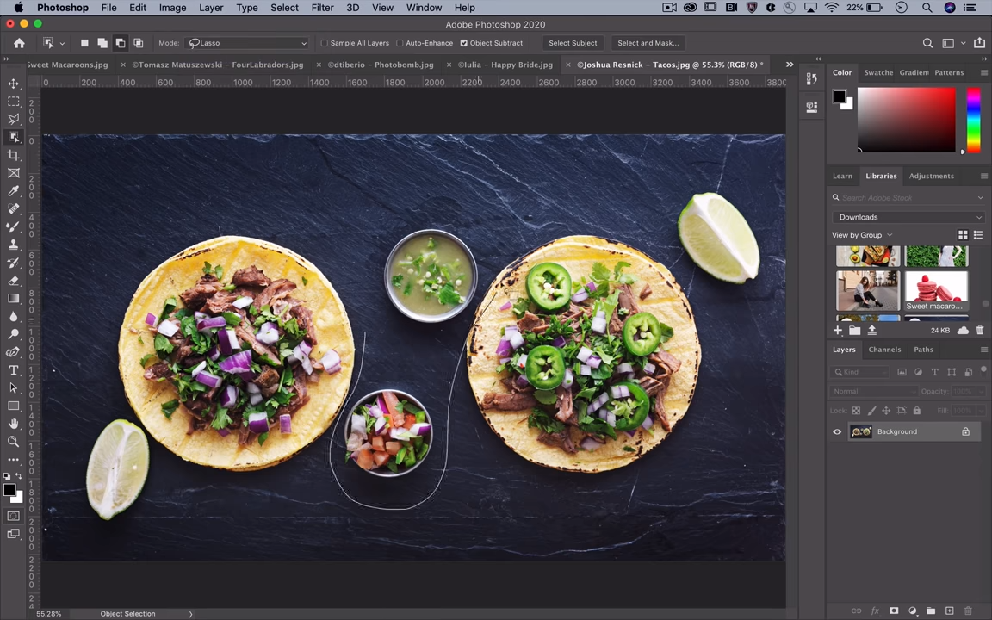
Task: Select the Crop tool
Action: pos(14,155)
